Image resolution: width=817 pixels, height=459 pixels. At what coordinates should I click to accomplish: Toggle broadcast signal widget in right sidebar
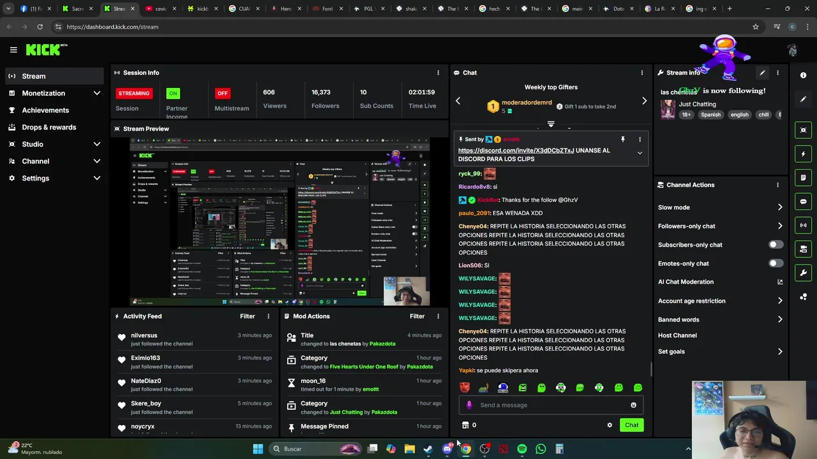[x=804, y=225]
